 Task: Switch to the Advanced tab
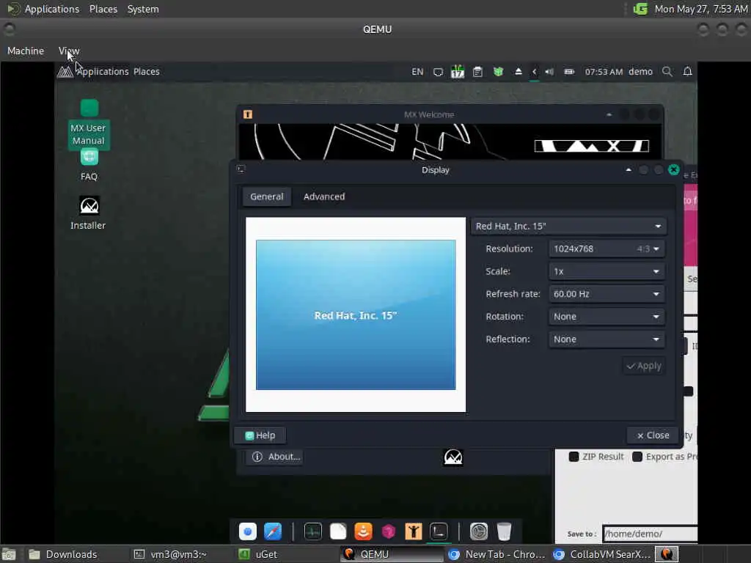(324, 196)
